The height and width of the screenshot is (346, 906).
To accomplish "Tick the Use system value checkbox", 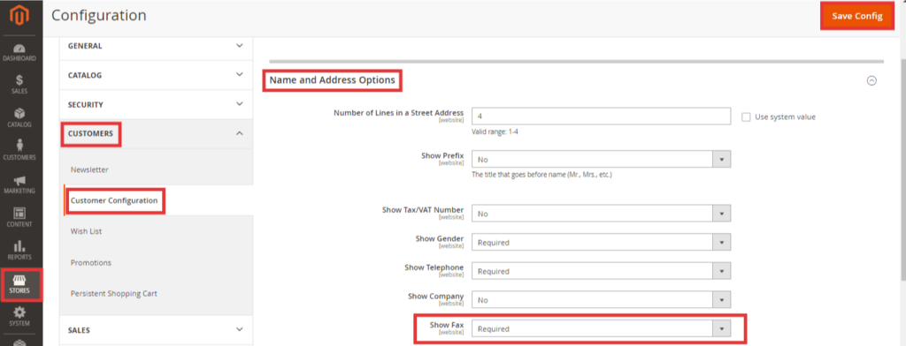I will pos(746,117).
